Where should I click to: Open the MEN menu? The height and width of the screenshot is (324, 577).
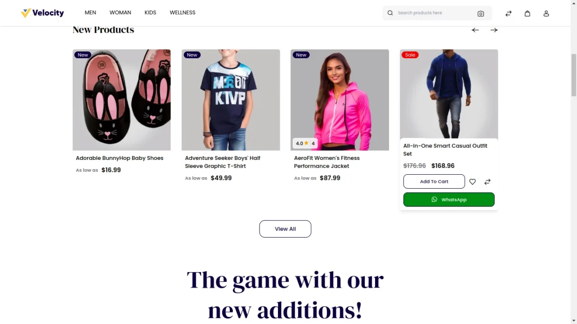(90, 12)
